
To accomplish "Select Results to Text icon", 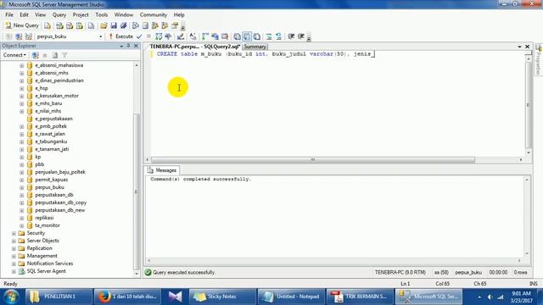I will pyautogui.click(x=237, y=36).
